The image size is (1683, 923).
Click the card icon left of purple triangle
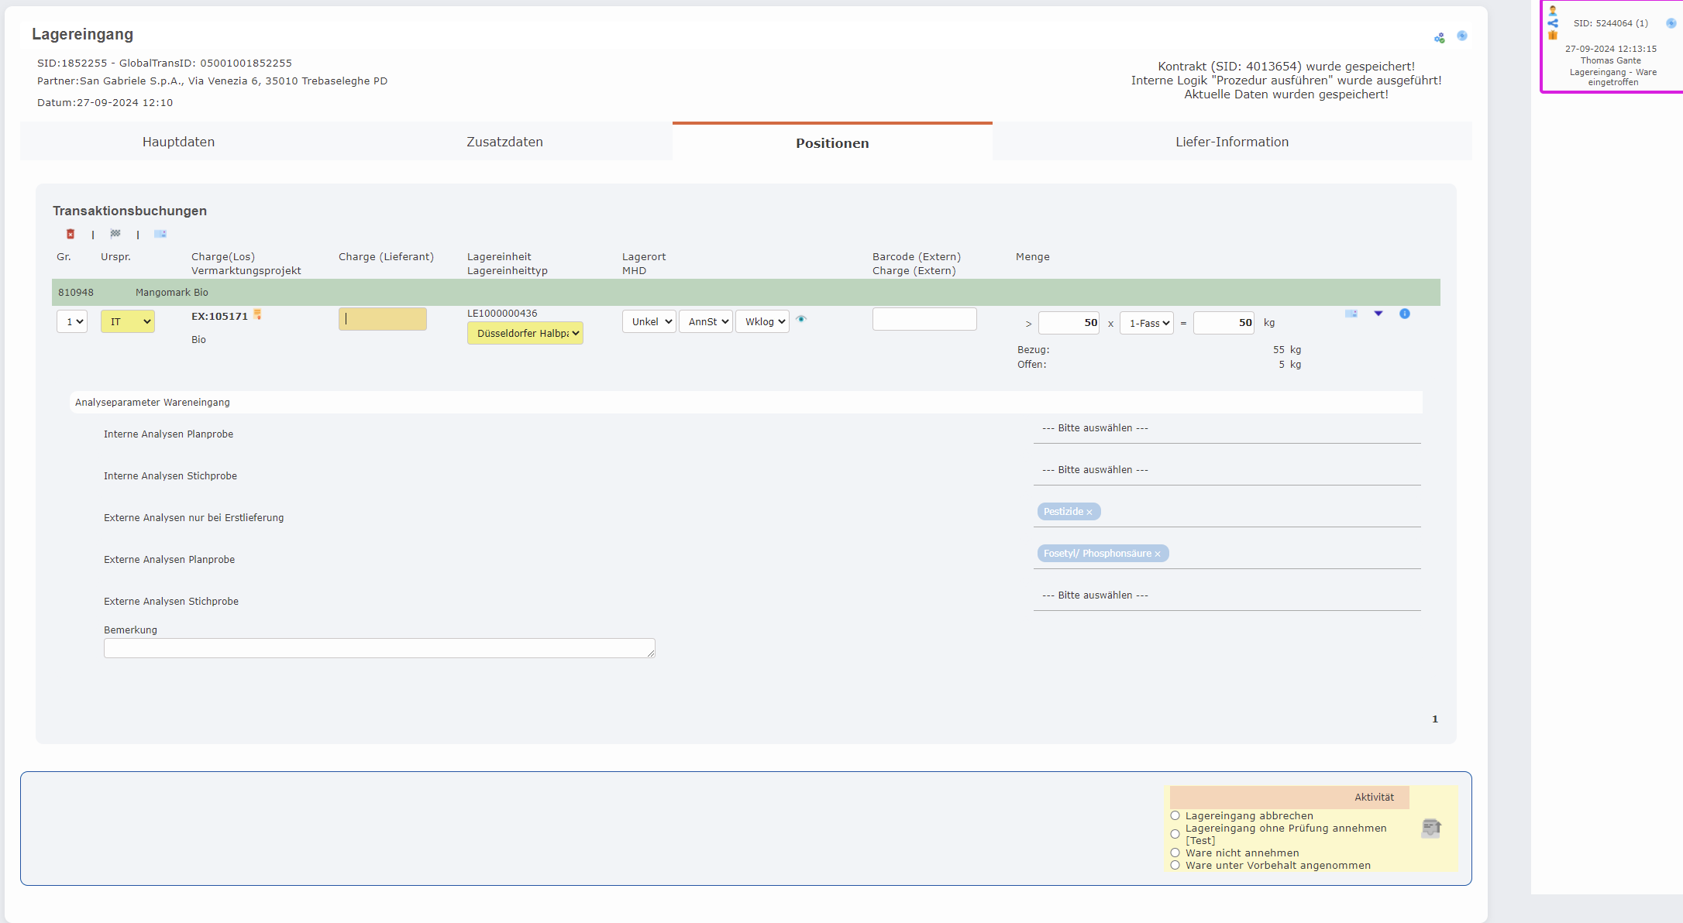pyautogui.click(x=1351, y=314)
